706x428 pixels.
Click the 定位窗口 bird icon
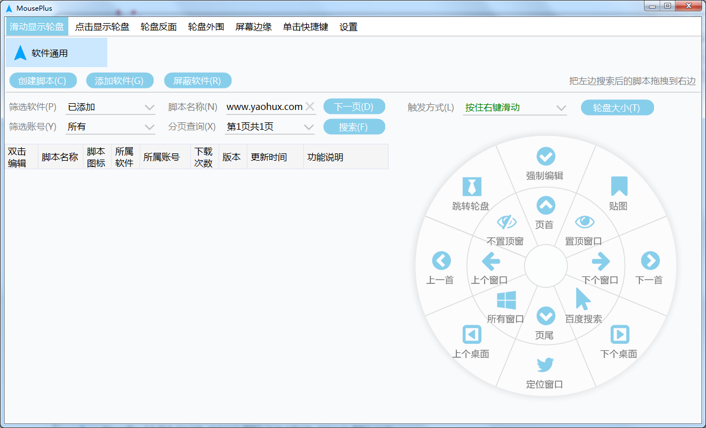545,365
